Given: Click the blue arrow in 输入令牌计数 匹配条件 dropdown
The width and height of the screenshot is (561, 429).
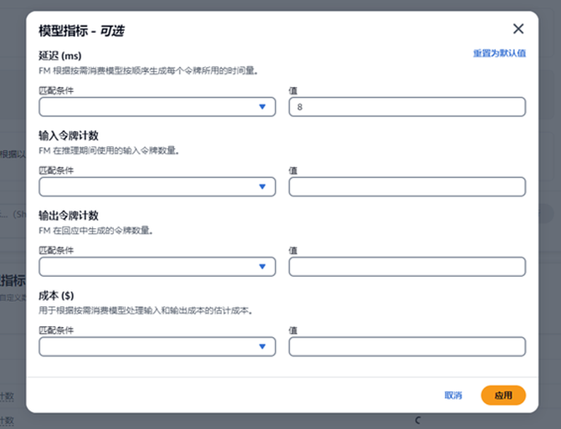Looking at the screenshot, I should coord(262,186).
